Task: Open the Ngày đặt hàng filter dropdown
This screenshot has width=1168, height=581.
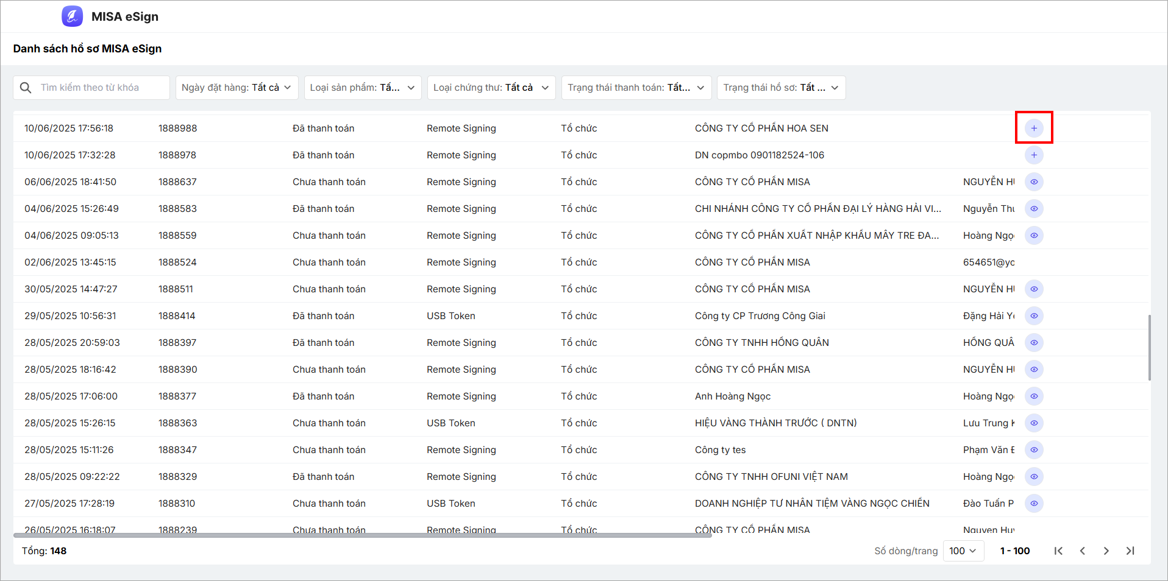Action: click(237, 88)
